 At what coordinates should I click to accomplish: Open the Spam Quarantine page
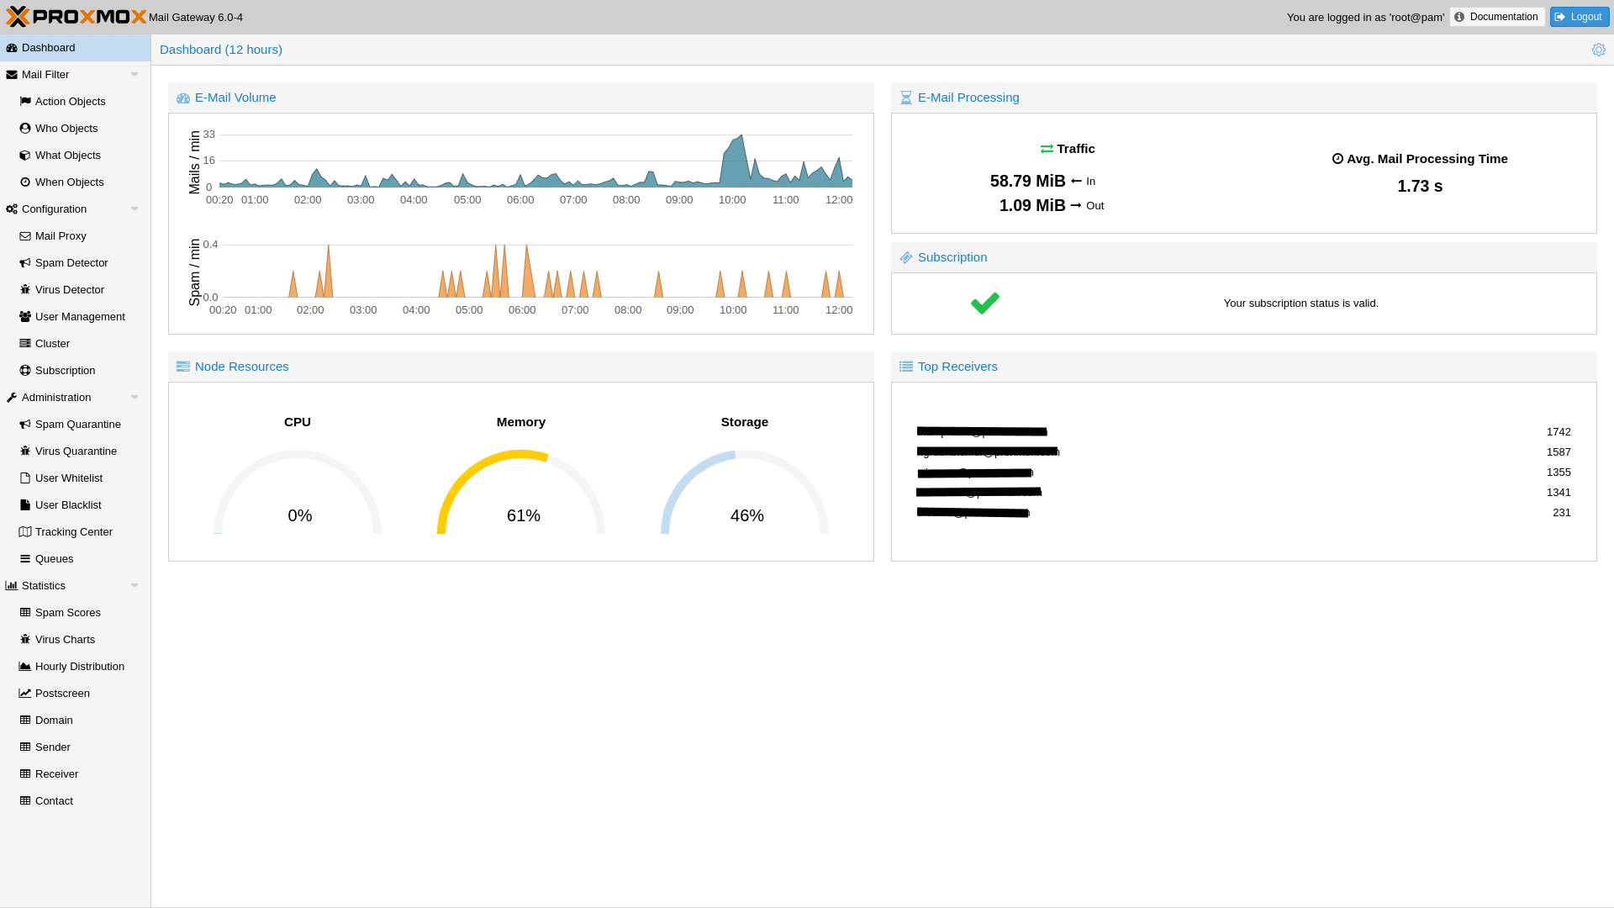[77, 425]
